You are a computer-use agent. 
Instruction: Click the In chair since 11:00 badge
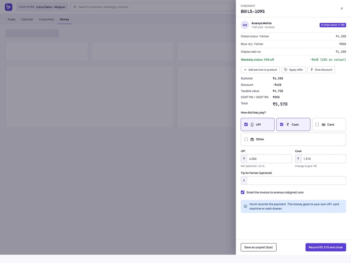click(x=332, y=25)
